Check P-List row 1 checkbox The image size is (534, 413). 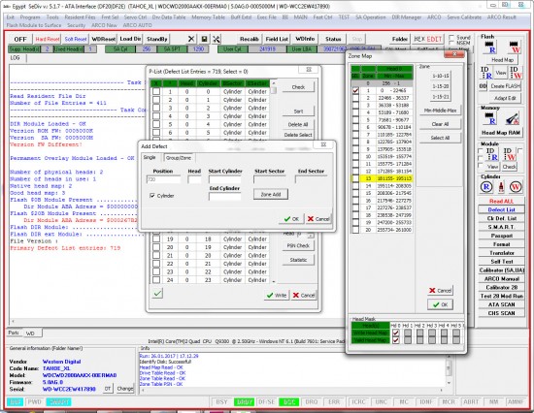(156, 91)
